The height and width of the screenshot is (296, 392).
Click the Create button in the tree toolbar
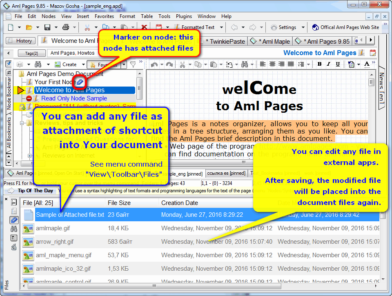66,65
